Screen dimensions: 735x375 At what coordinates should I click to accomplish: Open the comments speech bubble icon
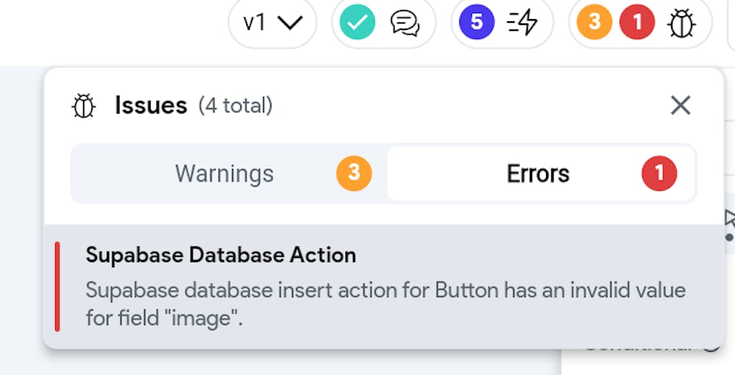[405, 23]
